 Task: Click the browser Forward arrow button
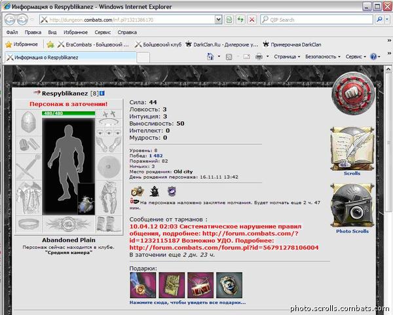[x=22, y=20]
